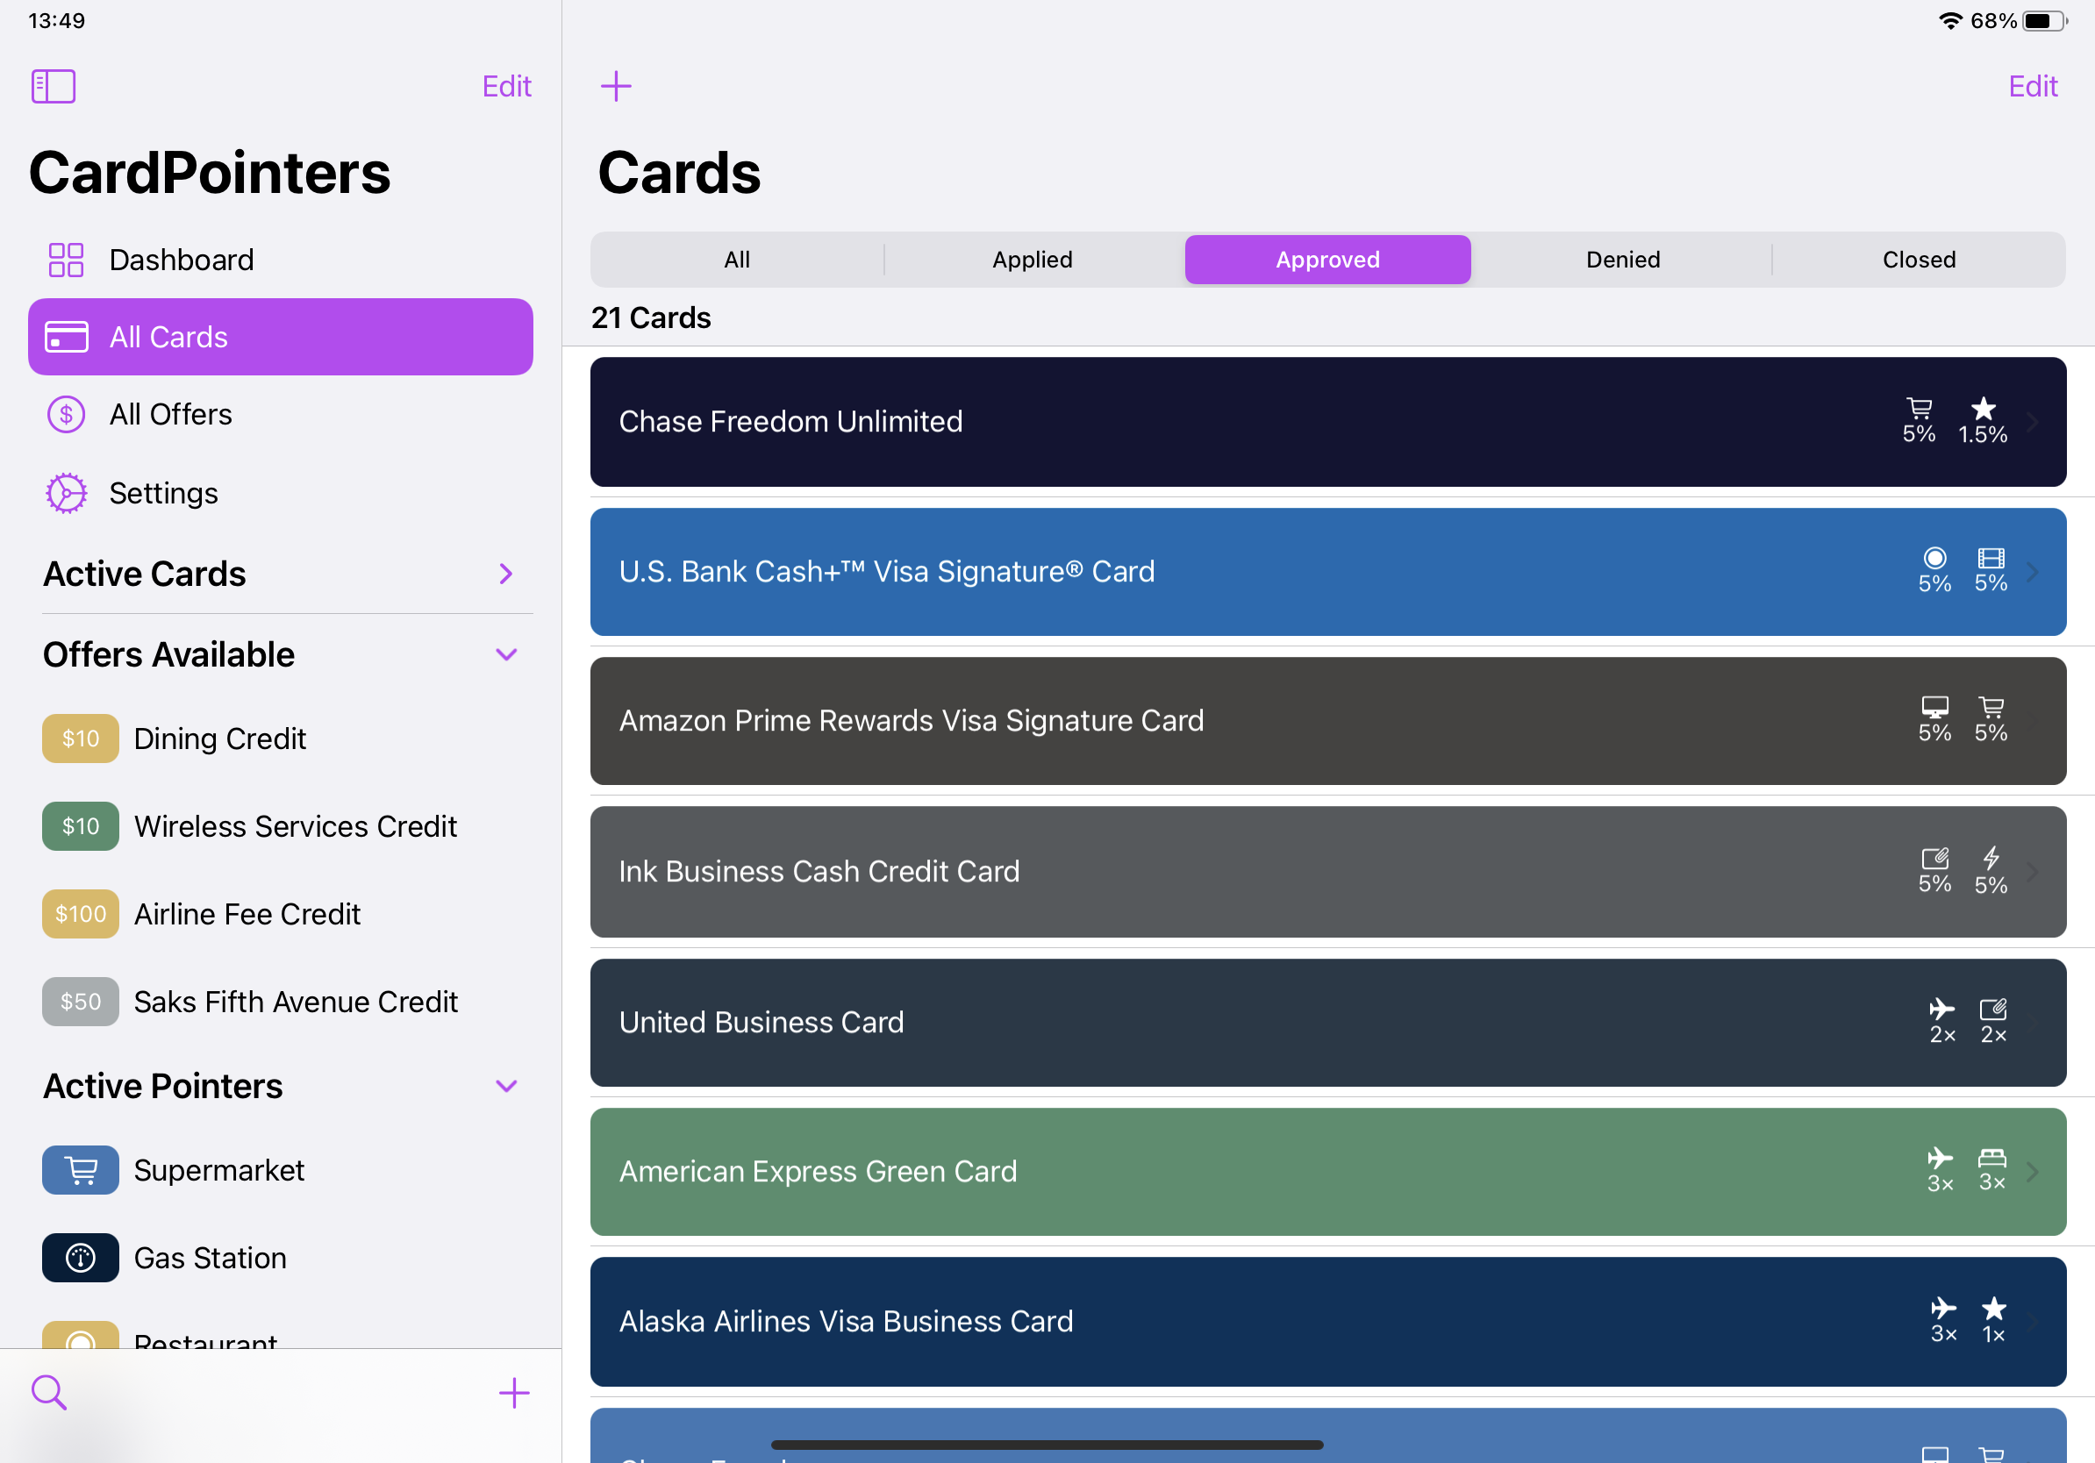Open the Alaska Airlines Visa Business Card

(1327, 1322)
